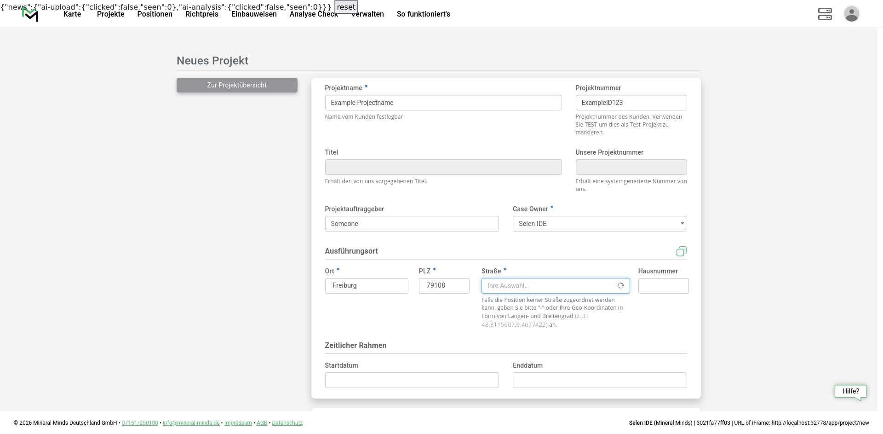The width and height of the screenshot is (883, 434).
Task: Open the user profile avatar
Action: pyautogui.click(x=851, y=14)
